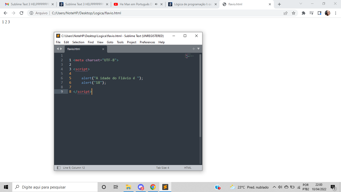Open the Chrome profile avatar
This screenshot has width=341, height=192.
click(328, 13)
